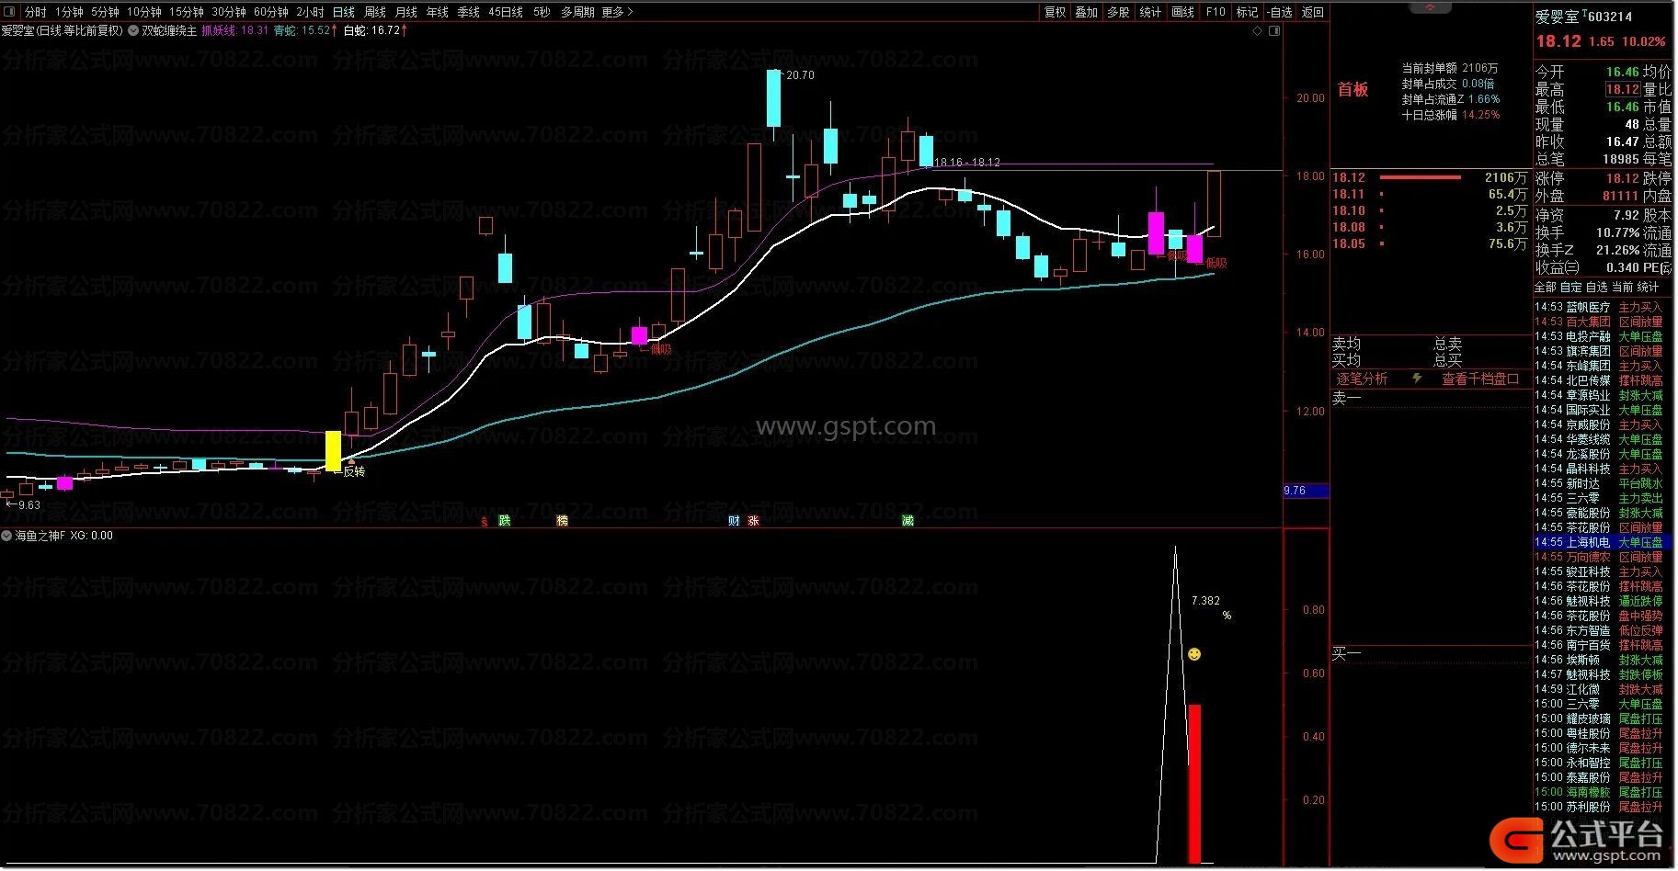Screen dimensions: 1678x871
Task: Click the 18.12 bid price row
Action: click(1430, 177)
